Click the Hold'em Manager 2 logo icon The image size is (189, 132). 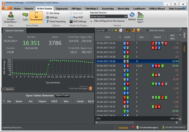click(x=90, y=88)
